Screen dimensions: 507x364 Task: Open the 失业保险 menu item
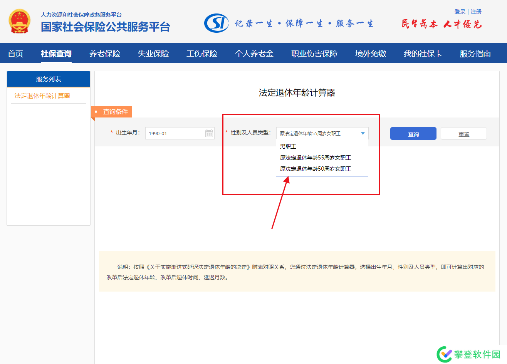(153, 54)
